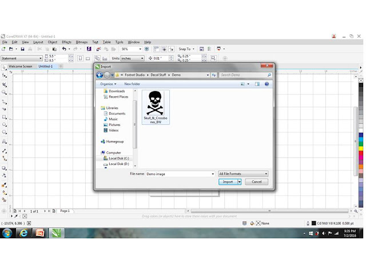The width and height of the screenshot is (366, 275).
Task: Click the volume icon in system tray
Action: pyautogui.click(x=324, y=233)
